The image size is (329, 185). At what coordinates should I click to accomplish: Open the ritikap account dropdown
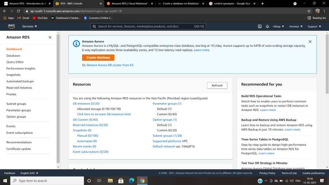pyautogui.click(x=279, y=26)
